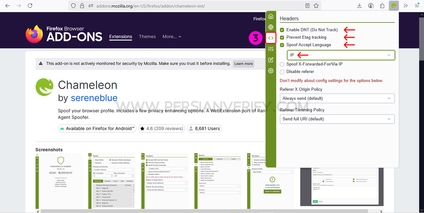424x213 pixels.
Task: Expand the Referer Trimming Policy dropdown
Action: pyautogui.click(x=337, y=119)
